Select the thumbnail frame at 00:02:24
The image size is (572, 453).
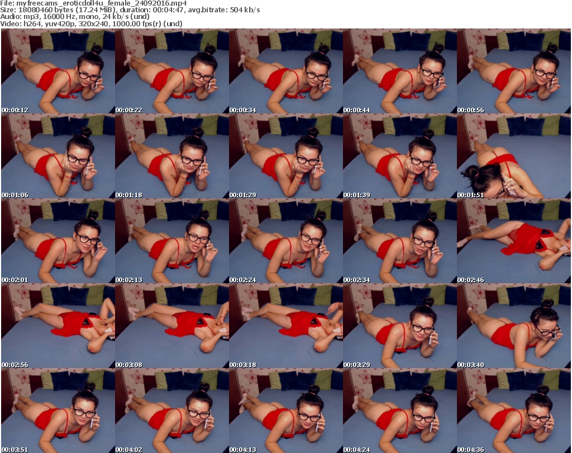coord(285,241)
